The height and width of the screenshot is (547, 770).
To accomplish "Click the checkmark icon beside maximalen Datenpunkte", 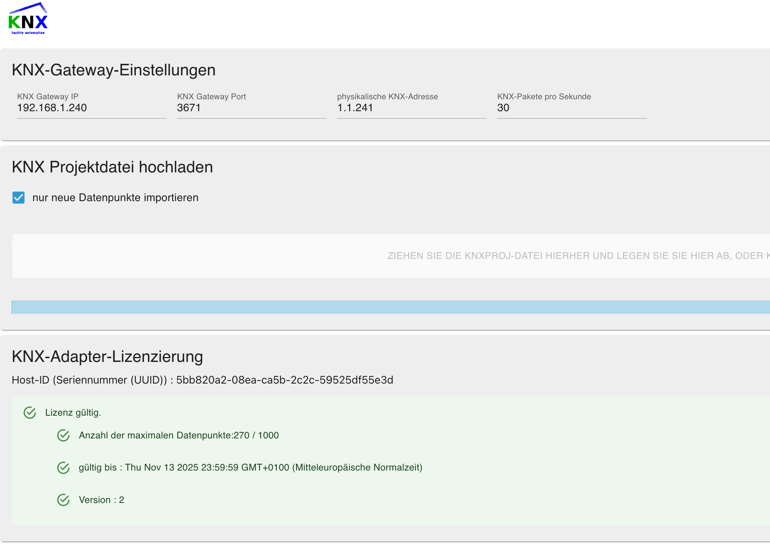I will click(x=63, y=435).
